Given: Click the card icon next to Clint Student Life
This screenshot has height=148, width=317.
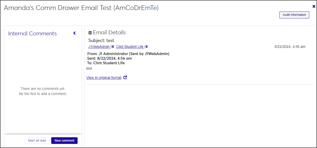Looking at the screenshot, I should point(146,47).
